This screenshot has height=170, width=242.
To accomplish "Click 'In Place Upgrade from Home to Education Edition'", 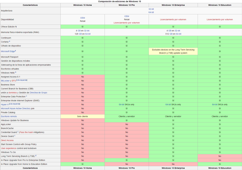I will 24,164.
